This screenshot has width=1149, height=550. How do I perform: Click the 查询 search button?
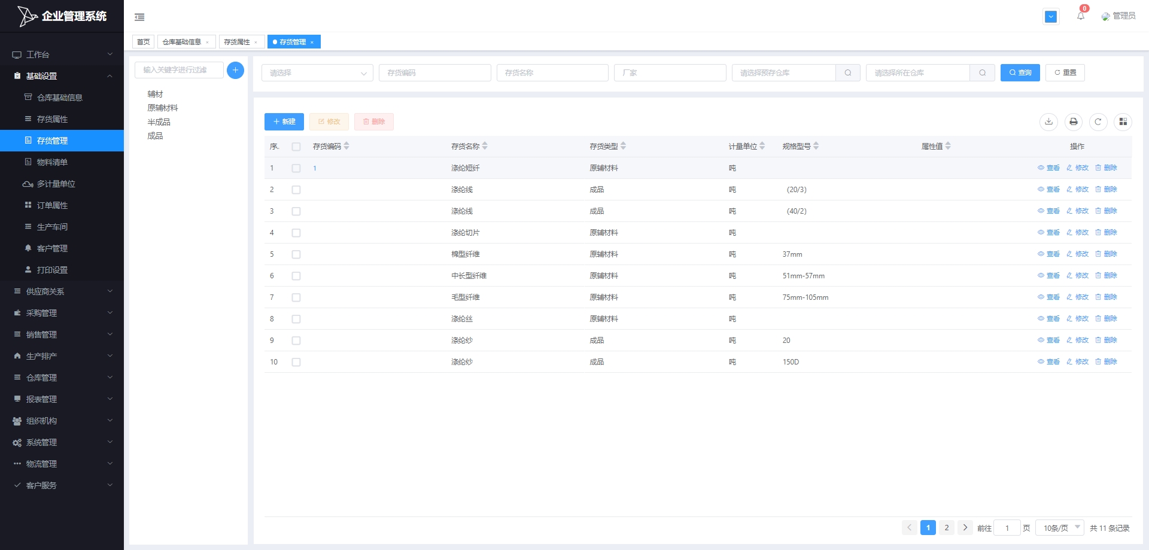1020,73
